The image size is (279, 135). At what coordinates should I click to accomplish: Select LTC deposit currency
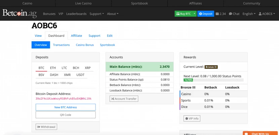click(x=64, y=68)
